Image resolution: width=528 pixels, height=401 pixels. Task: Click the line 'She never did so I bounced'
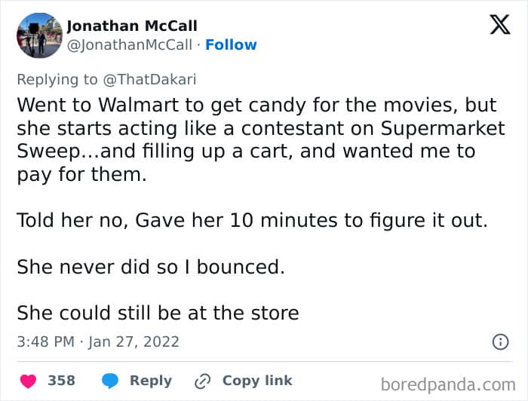[x=151, y=267]
